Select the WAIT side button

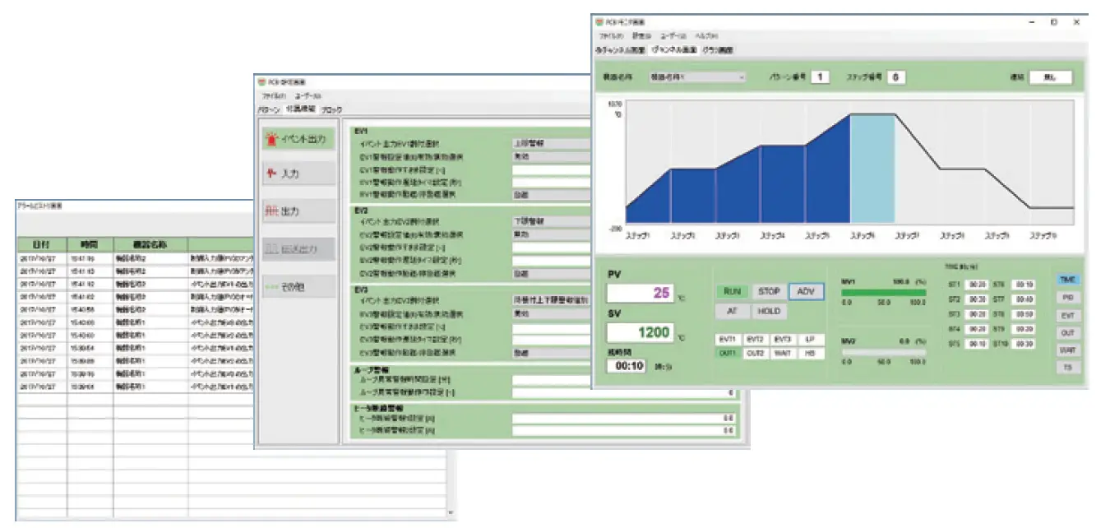coord(1068,350)
